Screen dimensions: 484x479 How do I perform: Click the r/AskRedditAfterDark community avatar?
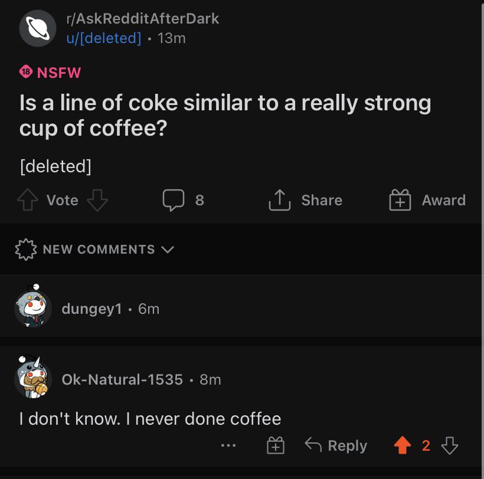coord(38,27)
